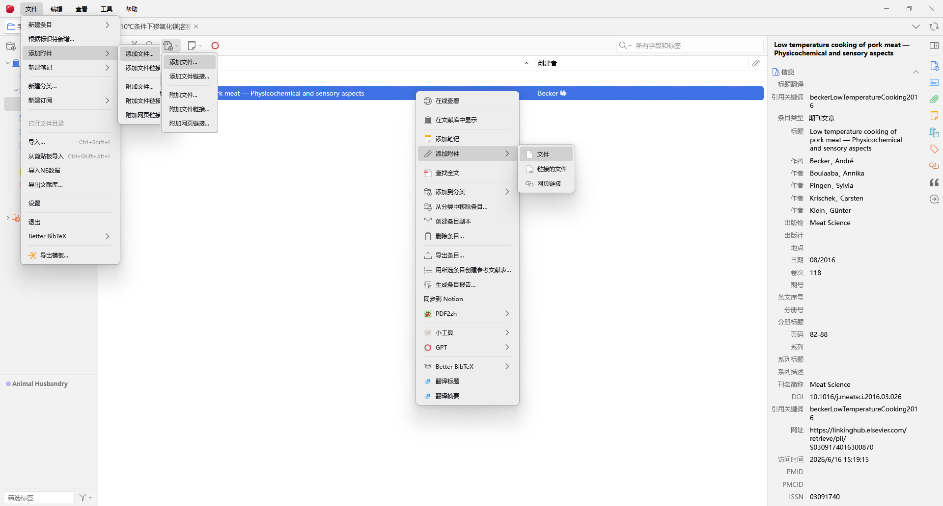Image resolution: width=943 pixels, height=506 pixels.
Task: Open the related items icon in right sidebar
Action: [934, 166]
